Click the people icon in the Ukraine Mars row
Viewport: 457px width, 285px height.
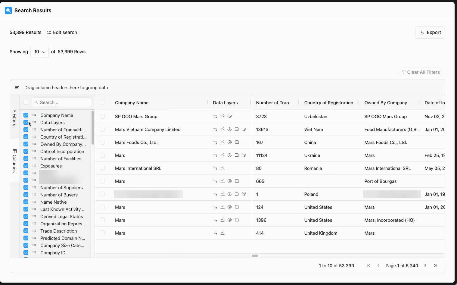[244, 155]
